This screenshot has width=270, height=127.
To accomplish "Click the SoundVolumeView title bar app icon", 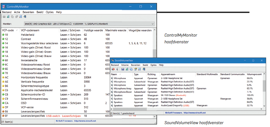I will point(113,60).
